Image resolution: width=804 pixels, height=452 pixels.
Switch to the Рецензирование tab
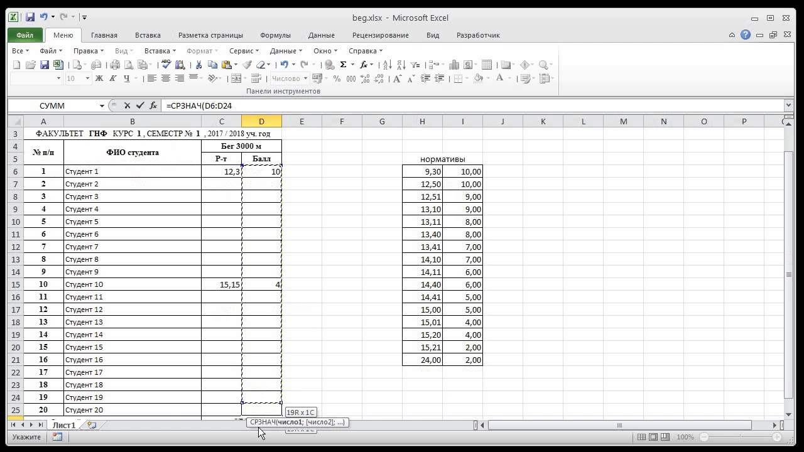coord(381,35)
